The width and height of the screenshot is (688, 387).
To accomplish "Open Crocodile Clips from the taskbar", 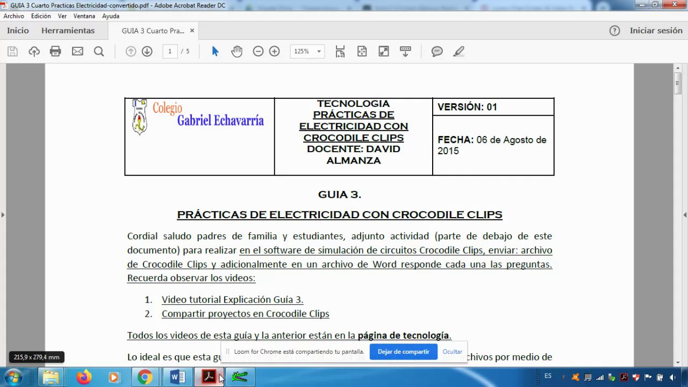I will (x=240, y=377).
